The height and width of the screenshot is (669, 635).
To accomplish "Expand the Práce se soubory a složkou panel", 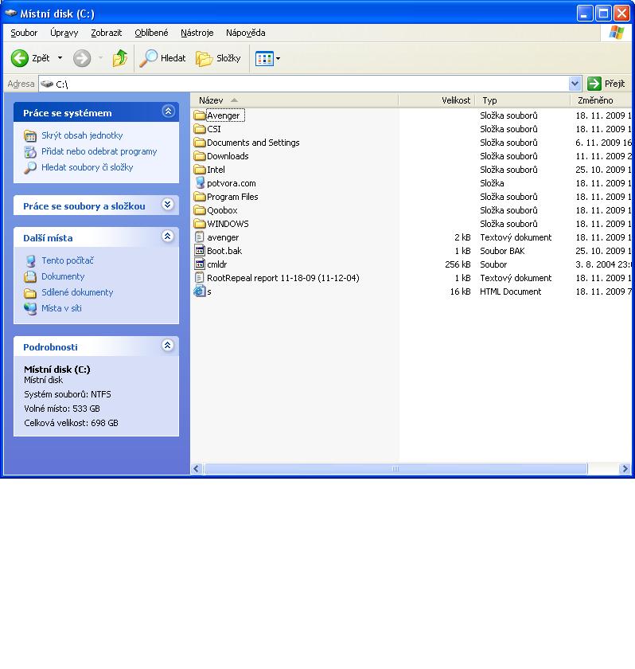I will (167, 205).
